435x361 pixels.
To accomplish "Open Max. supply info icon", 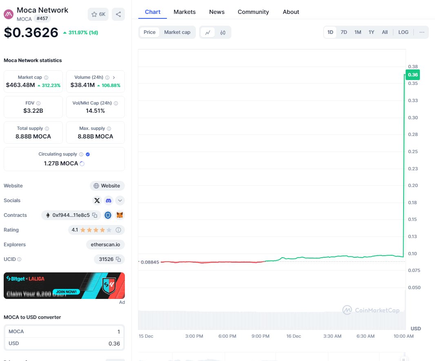I will click(x=109, y=129).
